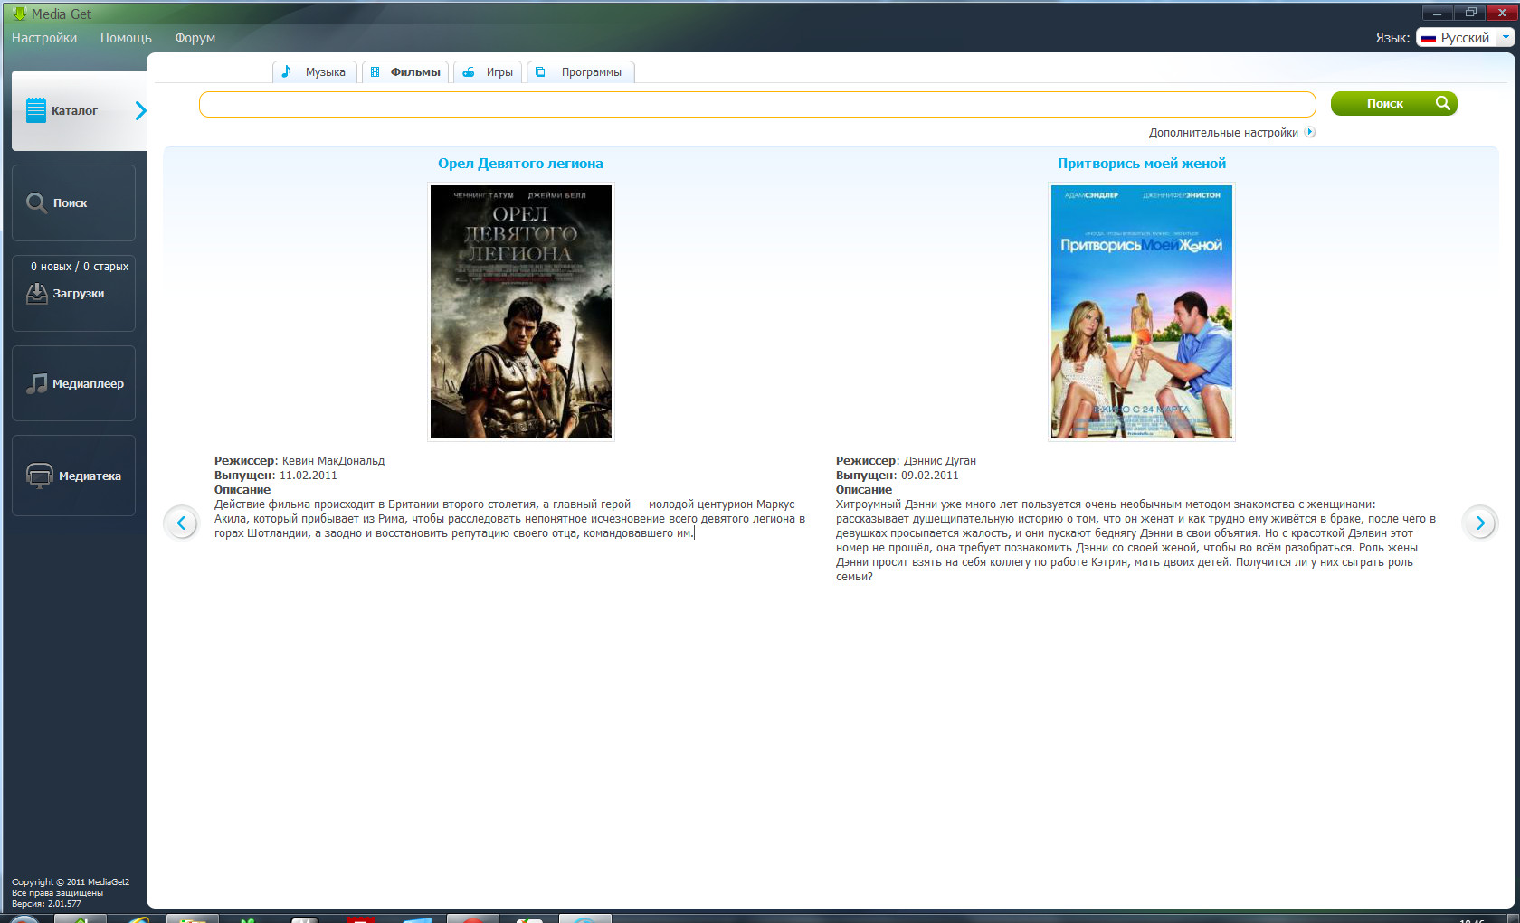The height and width of the screenshot is (923, 1520).
Task: Open the Загрузки downloads section
Action: coord(73,293)
